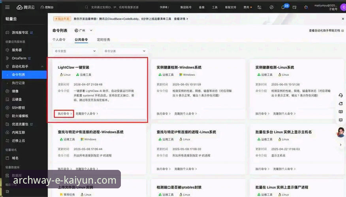346x197 pixels.
Task: Open 查看自动化助手帮助文档 link
Action: click(326, 31)
